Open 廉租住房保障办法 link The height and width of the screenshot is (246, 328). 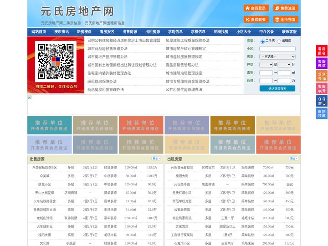pyautogui.click(x=102, y=82)
